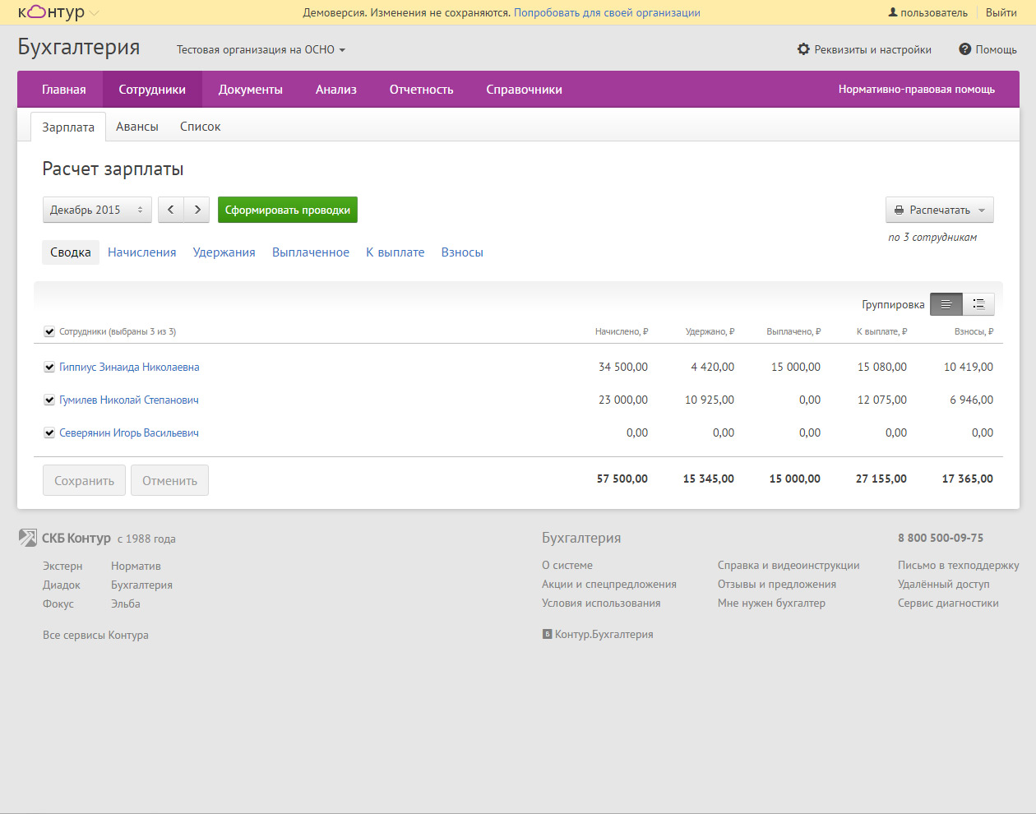Viewport: 1036px width, 814px height.
Task: Click the Kontur logo at top left
Action: click(51, 12)
